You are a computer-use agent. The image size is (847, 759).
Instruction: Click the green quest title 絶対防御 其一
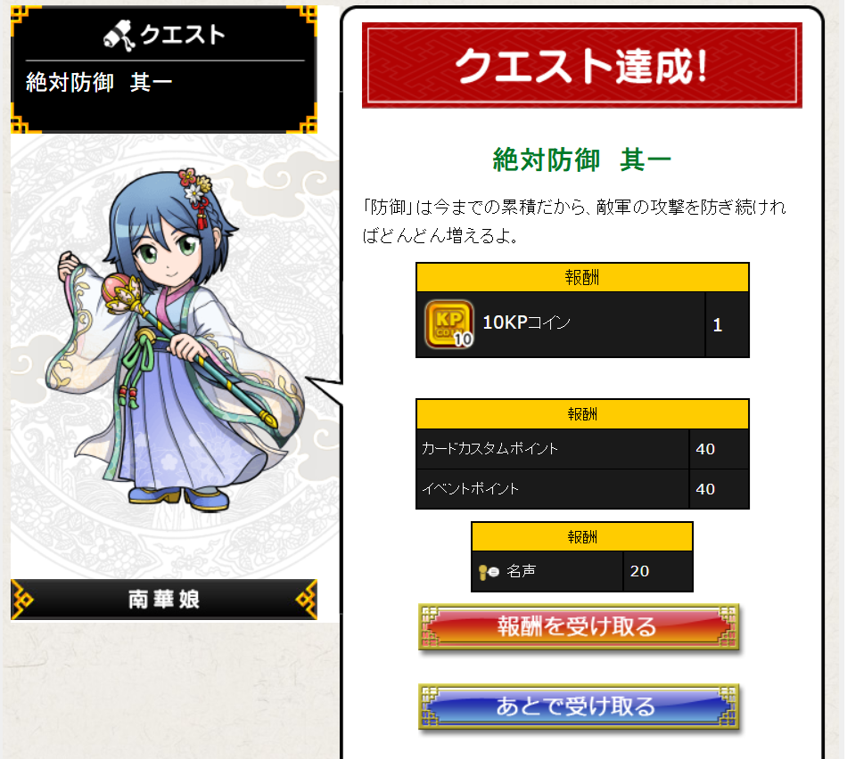582,159
